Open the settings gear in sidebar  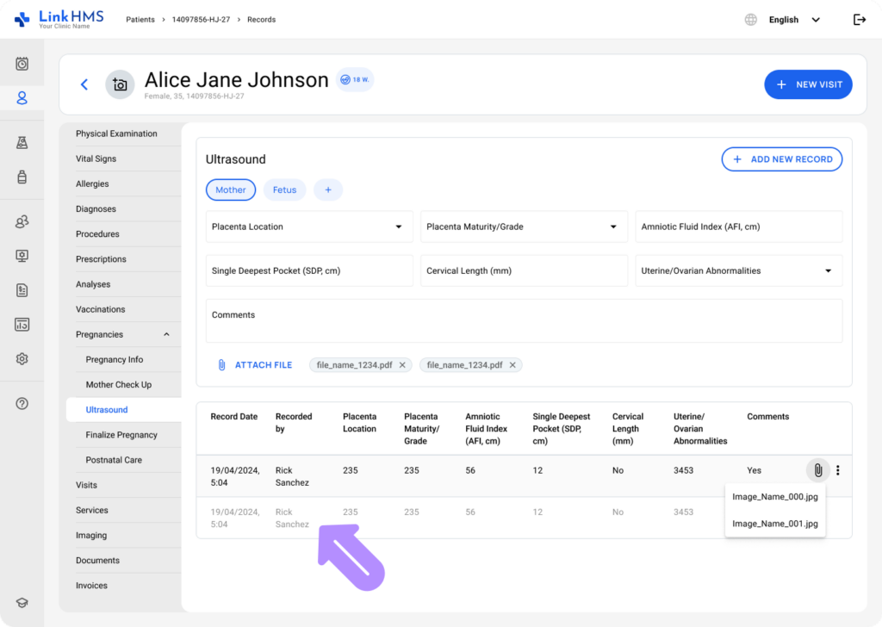pos(22,359)
